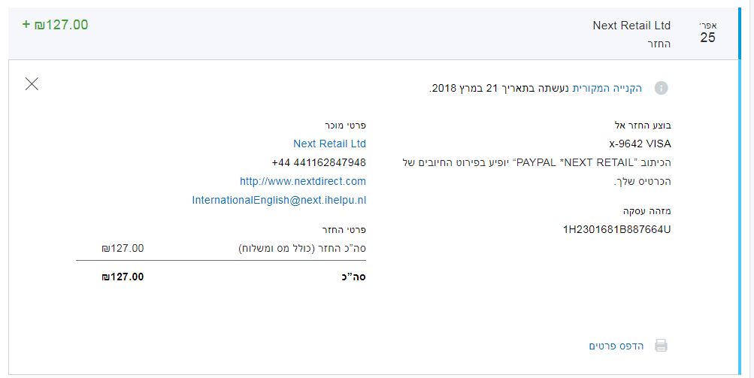
Task: Close the transaction details with the X icon
Action: click(32, 83)
